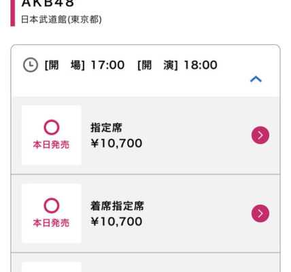Click the 開演 18:00 start time text
This screenshot has height=272, width=291.
tap(177, 65)
